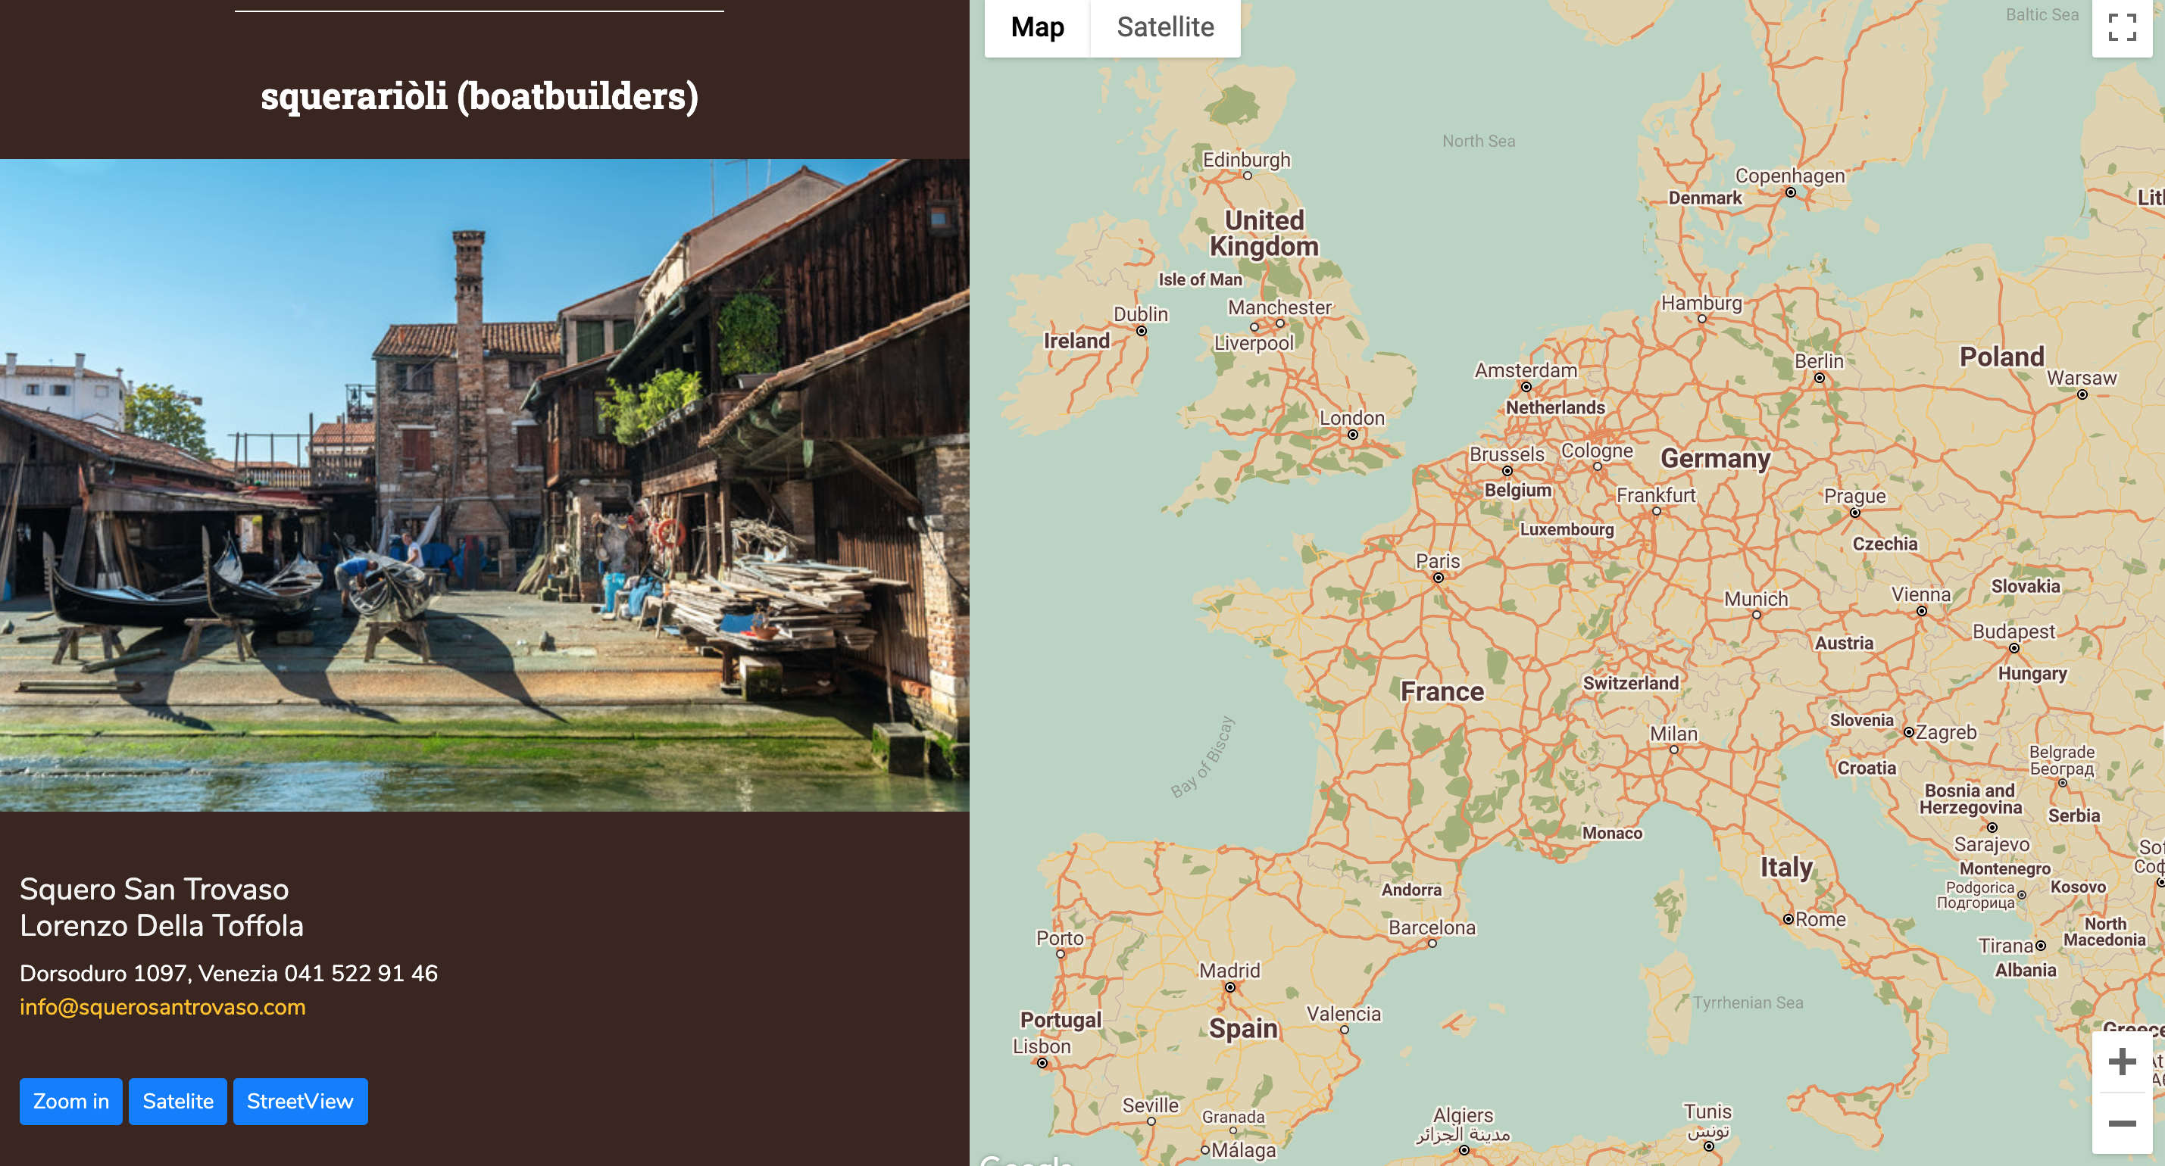Open the info@squerosantrovaso.com email link
The image size is (2165, 1166).
click(x=162, y=1006)
